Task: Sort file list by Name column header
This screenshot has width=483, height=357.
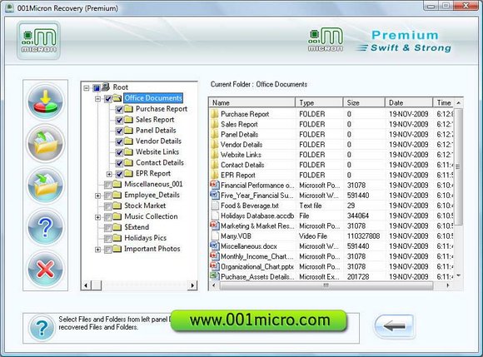Action: coord(252,102)
